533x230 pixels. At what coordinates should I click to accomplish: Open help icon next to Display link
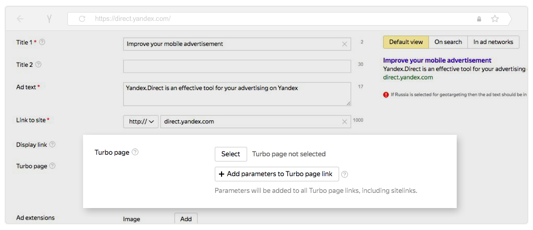(x=52, y=145)
